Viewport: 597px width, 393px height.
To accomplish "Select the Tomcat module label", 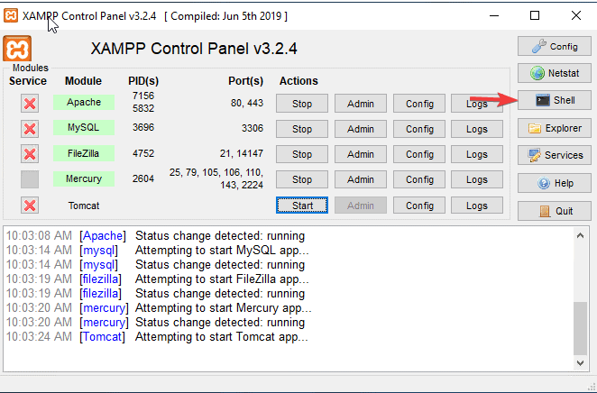I will pos(84,206).
